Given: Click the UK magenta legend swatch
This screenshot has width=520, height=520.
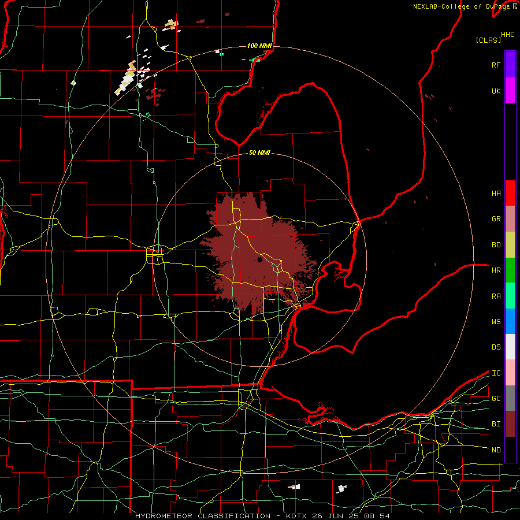Looking at the screenshot, I should 510,91.
